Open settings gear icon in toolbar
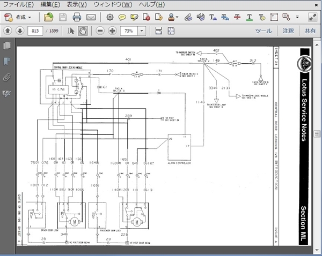This screenshot has width=322, height=256. tap(110, 17)
